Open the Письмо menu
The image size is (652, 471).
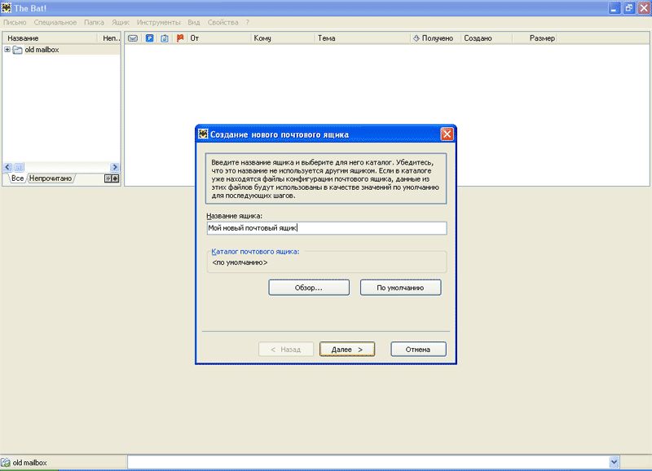click(x=15, y=23)
